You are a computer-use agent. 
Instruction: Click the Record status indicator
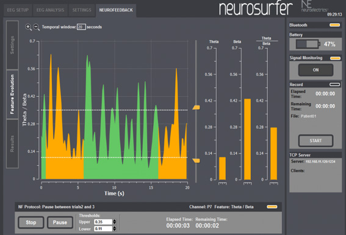point(335,85)
